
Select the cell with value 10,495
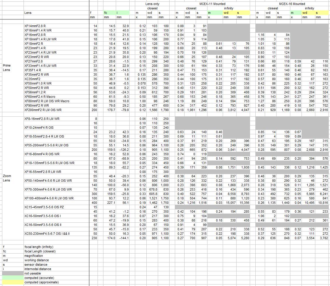point(308,203)
